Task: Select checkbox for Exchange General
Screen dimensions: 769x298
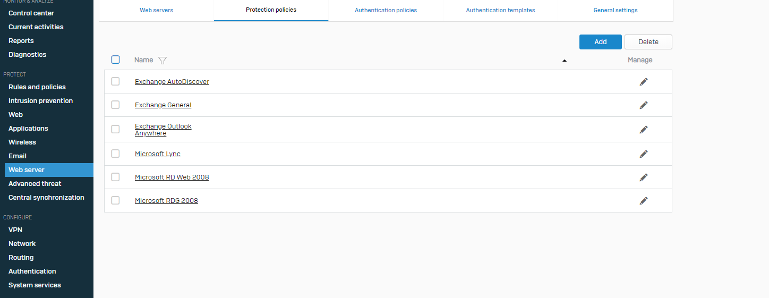Action: click(x=115, y=105)
